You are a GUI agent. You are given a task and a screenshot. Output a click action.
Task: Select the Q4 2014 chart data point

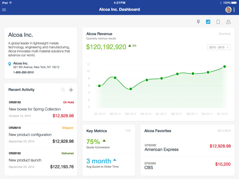coord(208,72)
